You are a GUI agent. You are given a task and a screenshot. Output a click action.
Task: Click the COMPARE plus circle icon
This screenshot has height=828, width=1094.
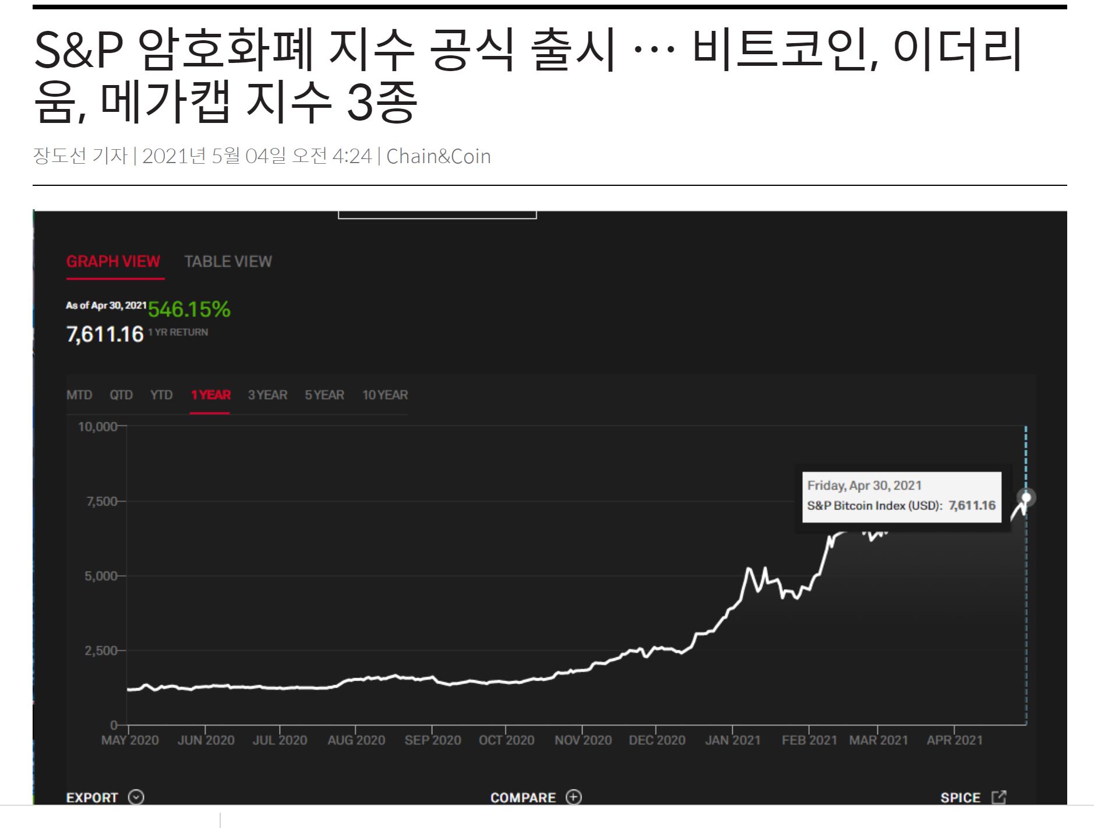pos(574,797)
